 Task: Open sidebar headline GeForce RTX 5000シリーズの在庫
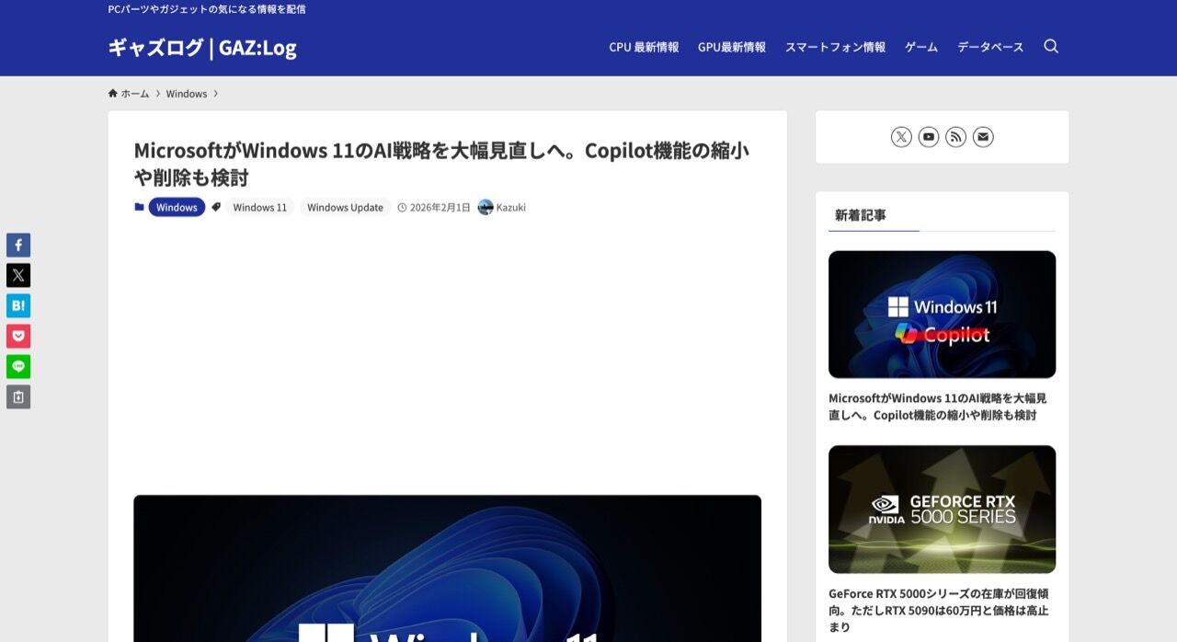coord(939,610)
